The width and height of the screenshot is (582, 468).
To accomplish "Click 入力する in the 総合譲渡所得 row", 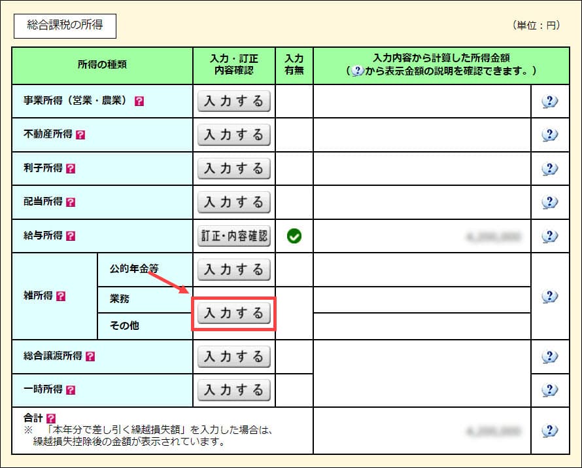I will [233, 357].
